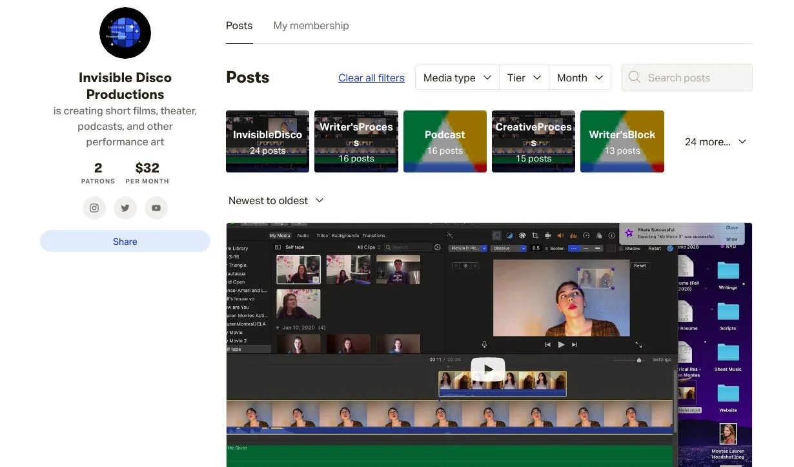The image size is (794, 467).
Task: Select the InvisibleDisco tag with 24 posts
Action: point(267,141)
